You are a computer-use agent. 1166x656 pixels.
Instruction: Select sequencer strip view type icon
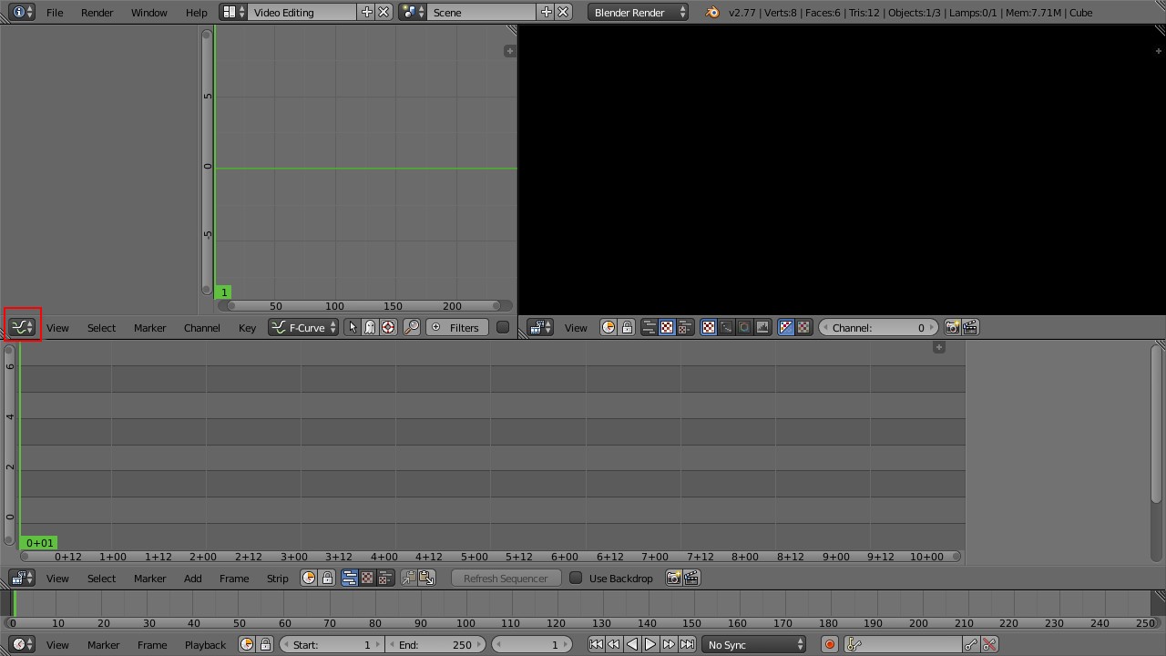click(349, 579)
